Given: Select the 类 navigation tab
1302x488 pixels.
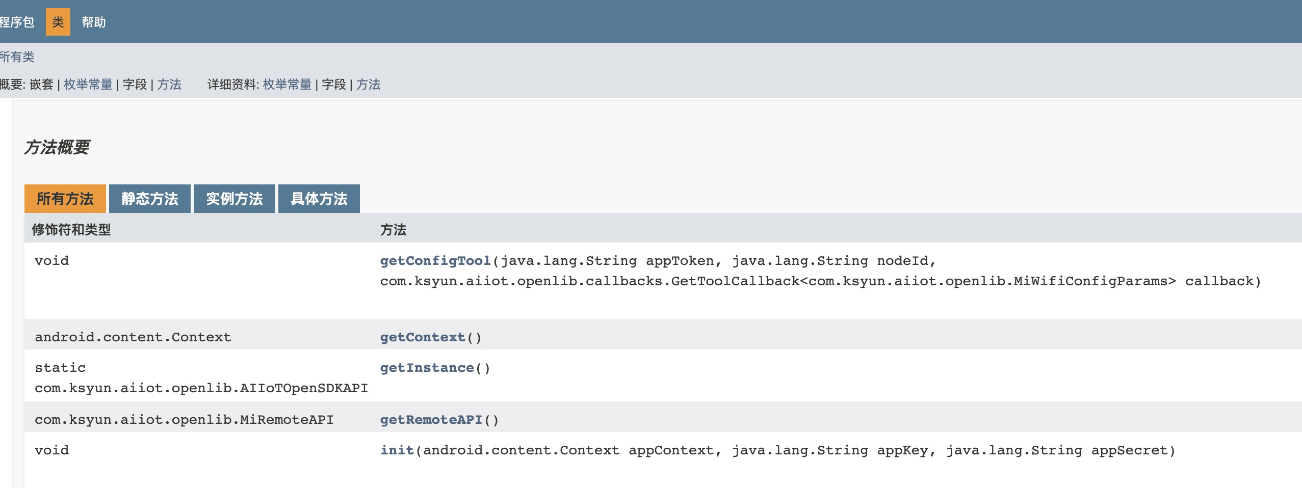Looking at the screenshot, I should click(58, 22).
